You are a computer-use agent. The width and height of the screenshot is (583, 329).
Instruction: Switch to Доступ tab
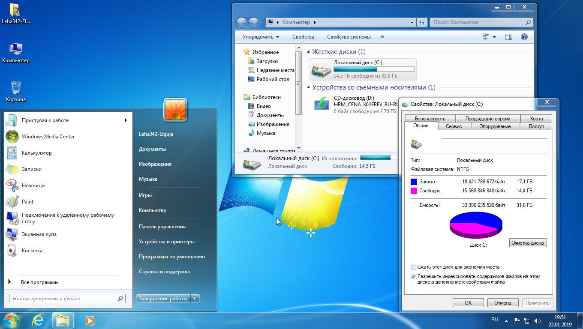tap(536, 126)
